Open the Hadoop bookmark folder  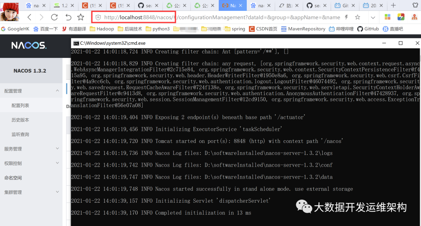[x=102, y=29]
